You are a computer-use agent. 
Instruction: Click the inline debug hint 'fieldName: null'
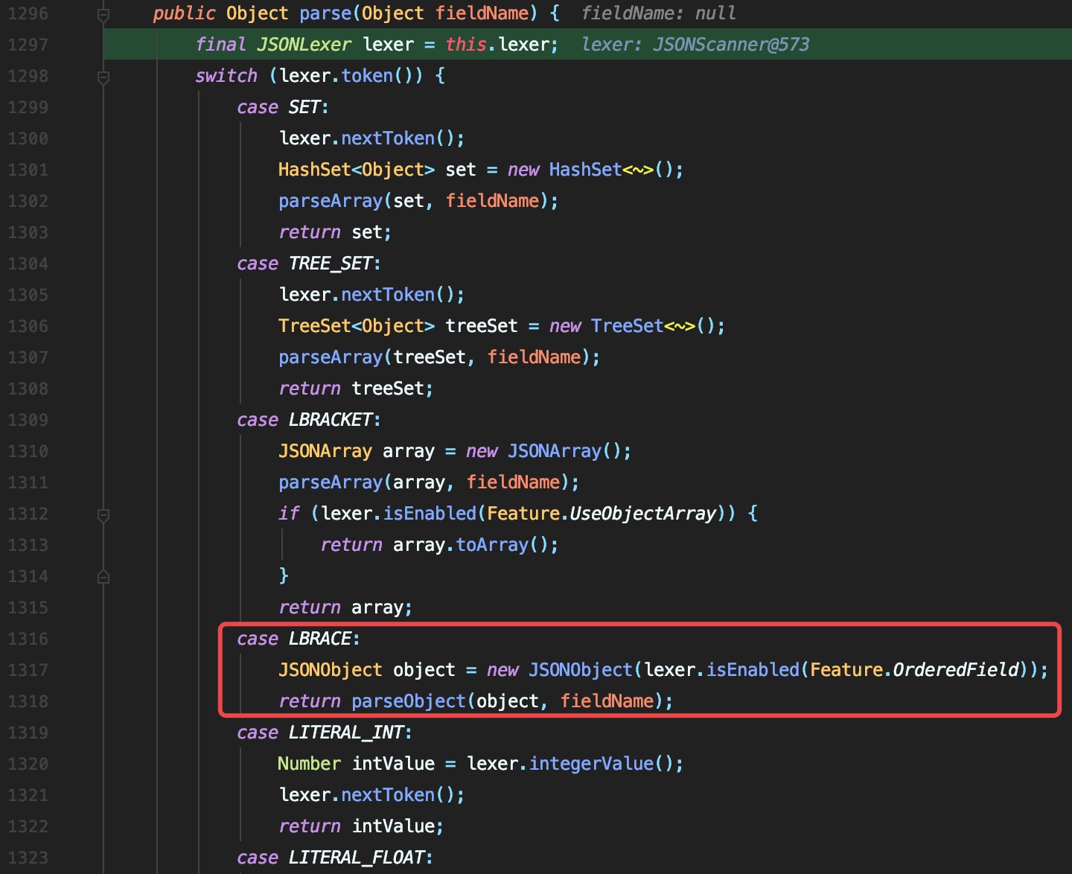[x=658, y=13]
